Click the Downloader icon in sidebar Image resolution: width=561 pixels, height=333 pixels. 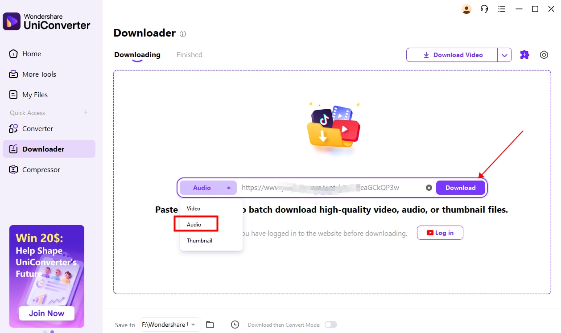point(13,149)
